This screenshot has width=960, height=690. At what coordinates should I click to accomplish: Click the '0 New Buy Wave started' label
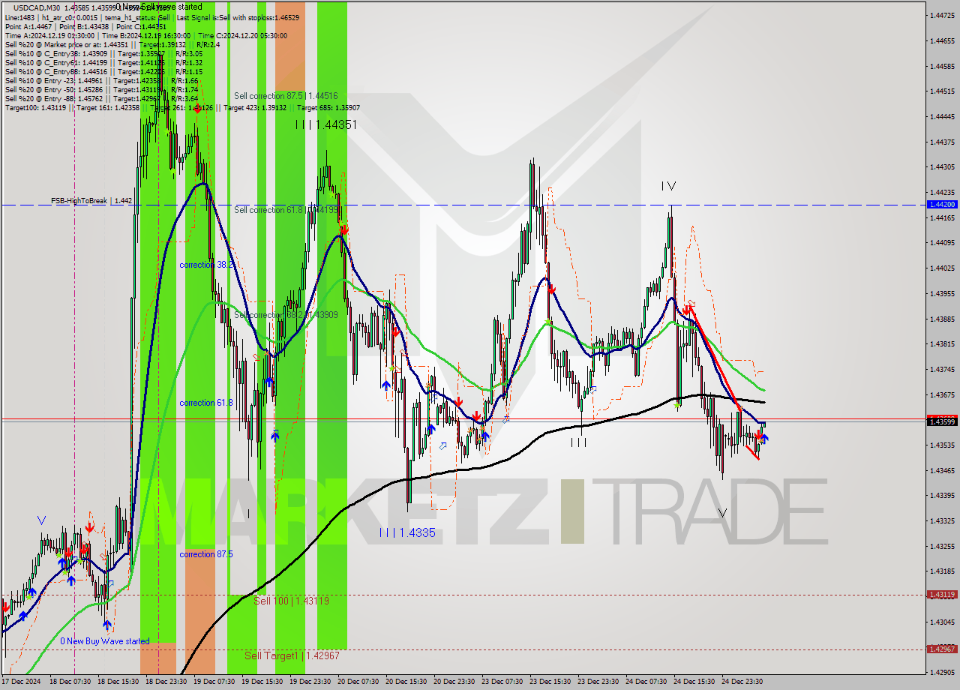105,641
